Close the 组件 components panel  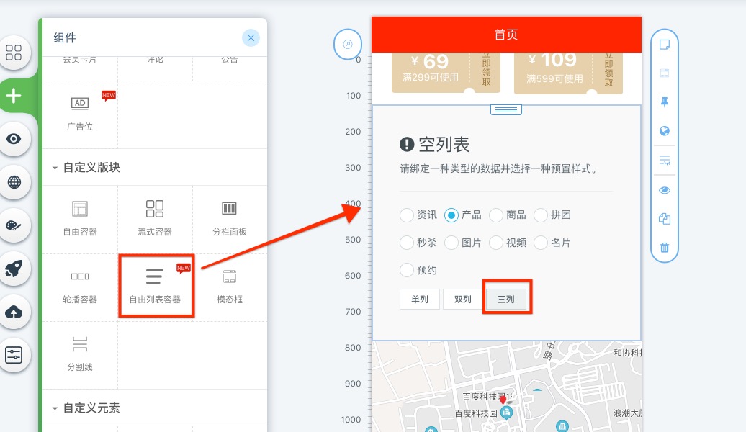pos(250,38)
